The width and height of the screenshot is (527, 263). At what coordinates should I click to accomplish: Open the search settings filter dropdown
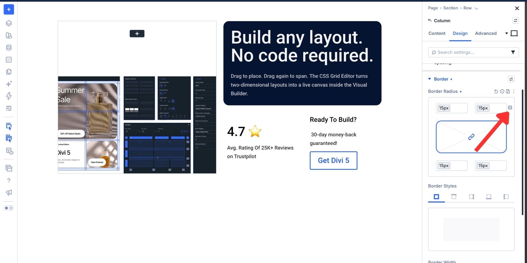[513, 52]
